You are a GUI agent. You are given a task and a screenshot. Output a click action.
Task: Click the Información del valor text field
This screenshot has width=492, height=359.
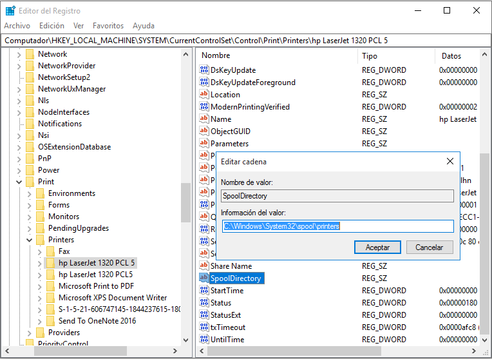click(337, 226)
